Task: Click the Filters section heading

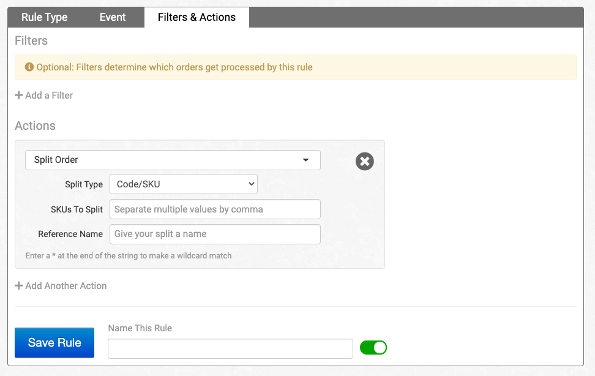Action: click(x=31, y=41)
